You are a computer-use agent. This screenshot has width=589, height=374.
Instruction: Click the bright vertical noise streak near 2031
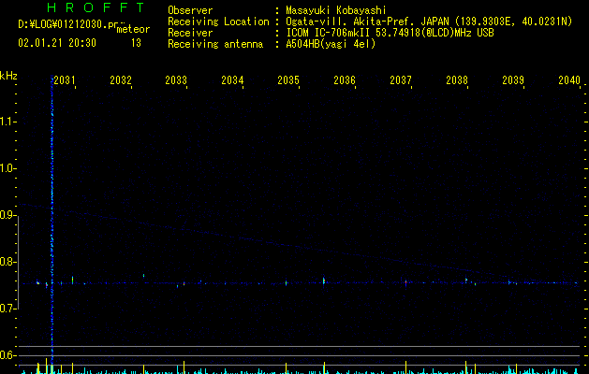tap(52, 218)
